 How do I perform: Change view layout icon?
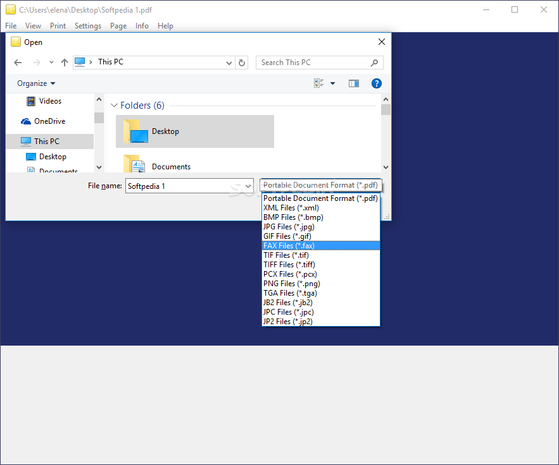point(318,83)
